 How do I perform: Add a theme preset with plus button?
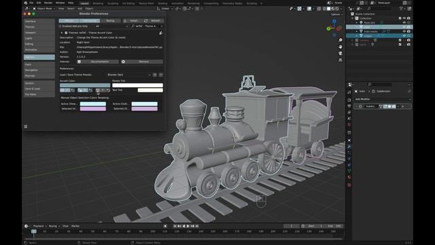(x=155, y=75)
